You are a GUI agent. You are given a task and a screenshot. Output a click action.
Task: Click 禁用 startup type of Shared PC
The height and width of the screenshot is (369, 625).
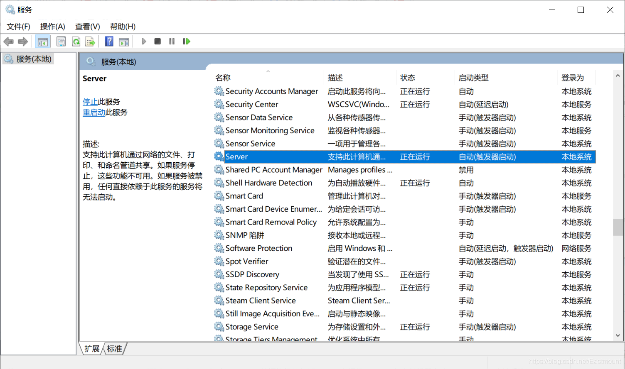(x=466, y=170)
